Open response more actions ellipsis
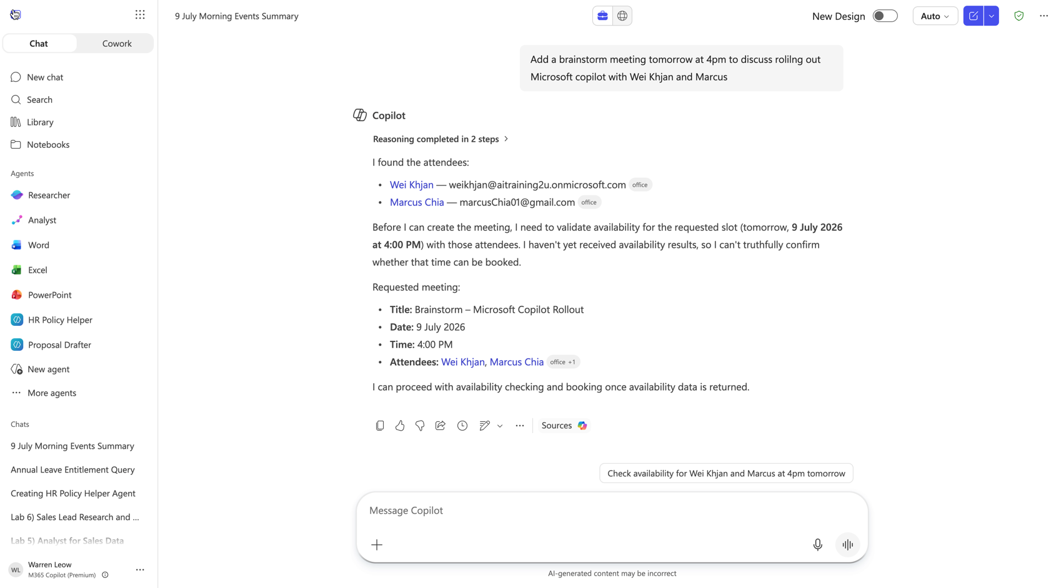This screenshot has width=1061, height=588. (520, 426)
